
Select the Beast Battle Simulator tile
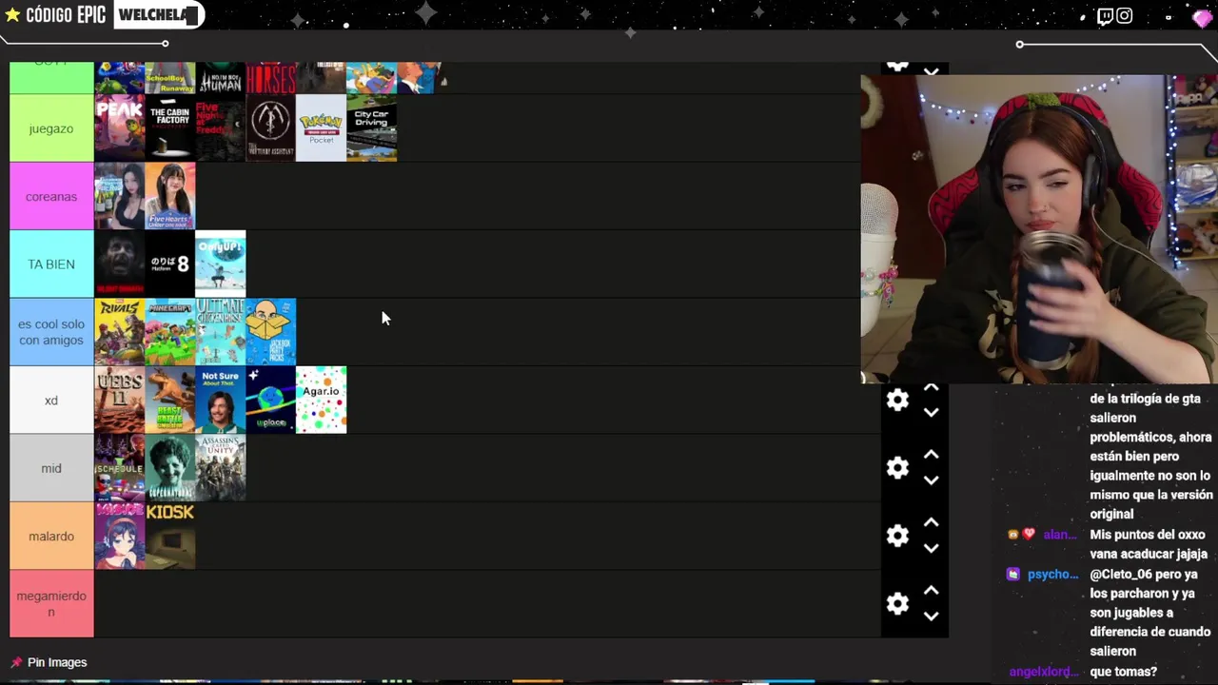[169, 400]
